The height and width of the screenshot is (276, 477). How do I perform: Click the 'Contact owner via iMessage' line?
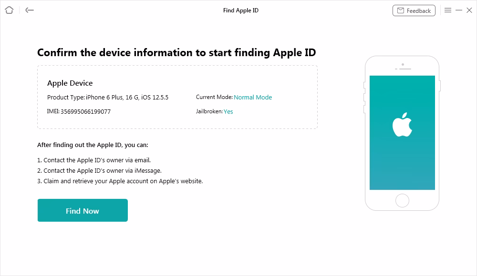[99, 170]
